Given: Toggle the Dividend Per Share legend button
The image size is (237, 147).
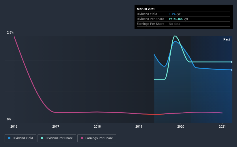Looking at the screenshot, I should tap(57, 138).
